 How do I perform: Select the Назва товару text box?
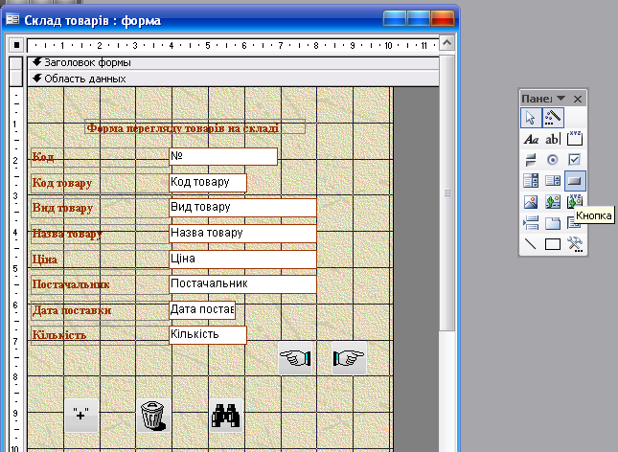click(x=242, y=234)
